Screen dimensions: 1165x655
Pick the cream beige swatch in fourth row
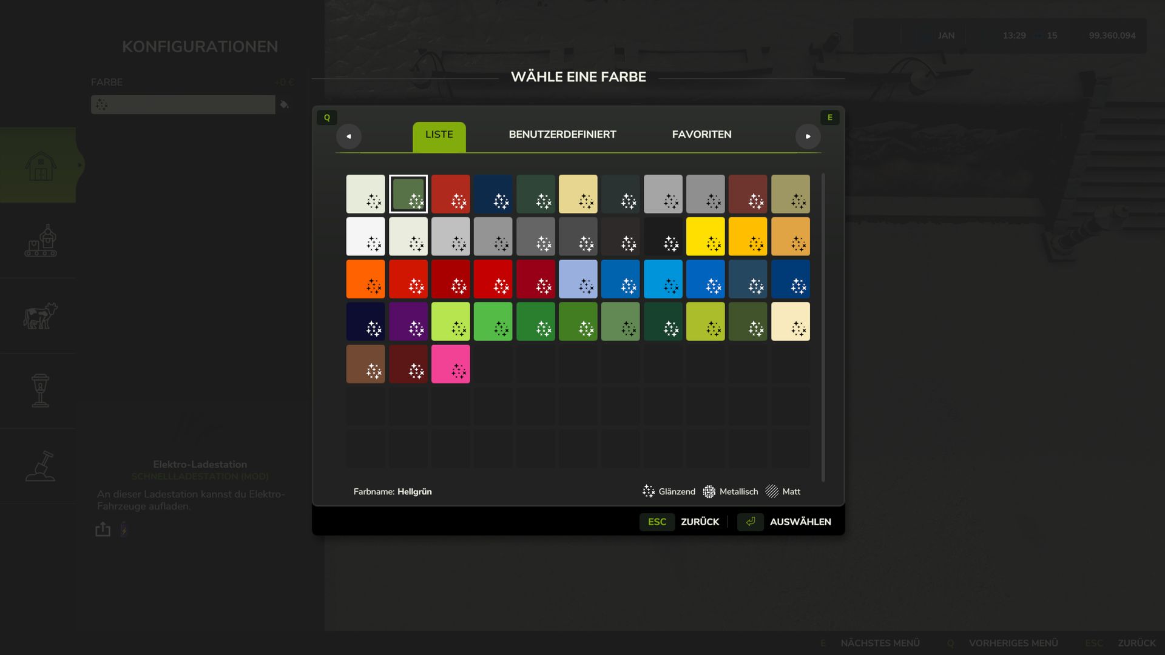point(791,321)
